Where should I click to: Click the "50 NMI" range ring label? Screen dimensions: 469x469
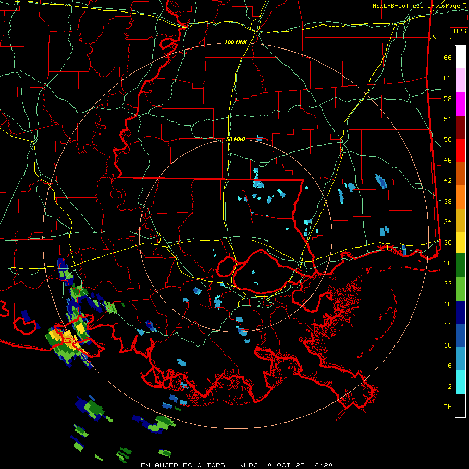pos(236,139)
